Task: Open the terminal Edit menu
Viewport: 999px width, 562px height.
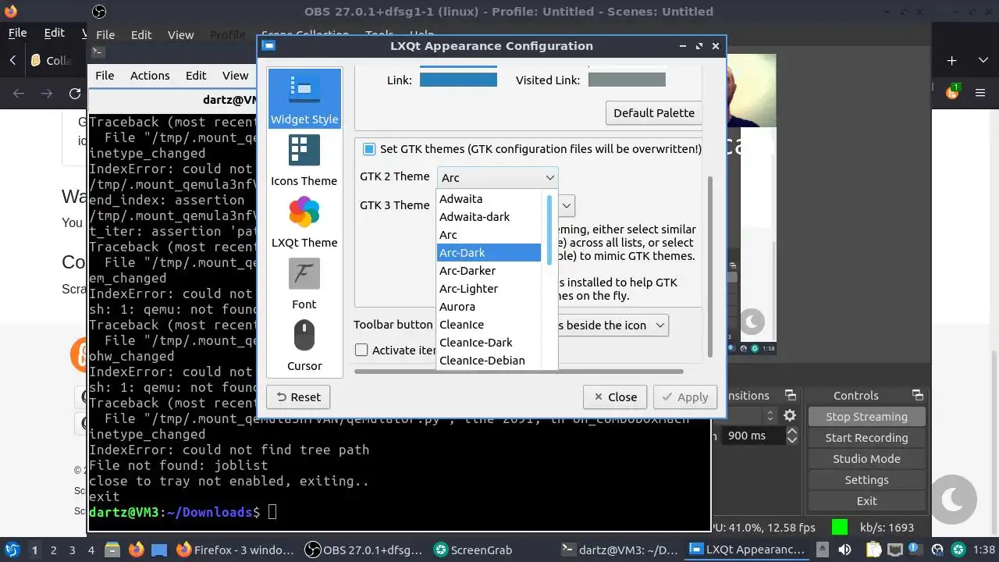Action: click(x=196, y=76)
